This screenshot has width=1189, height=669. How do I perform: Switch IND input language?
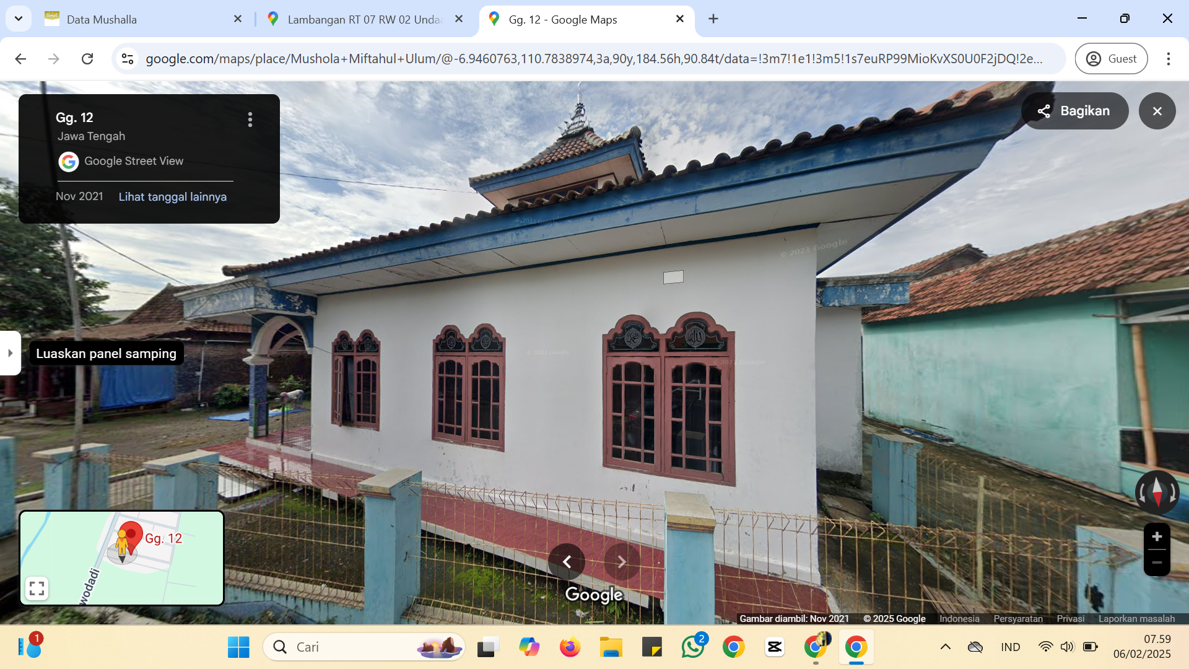(x=1011, y=647)
